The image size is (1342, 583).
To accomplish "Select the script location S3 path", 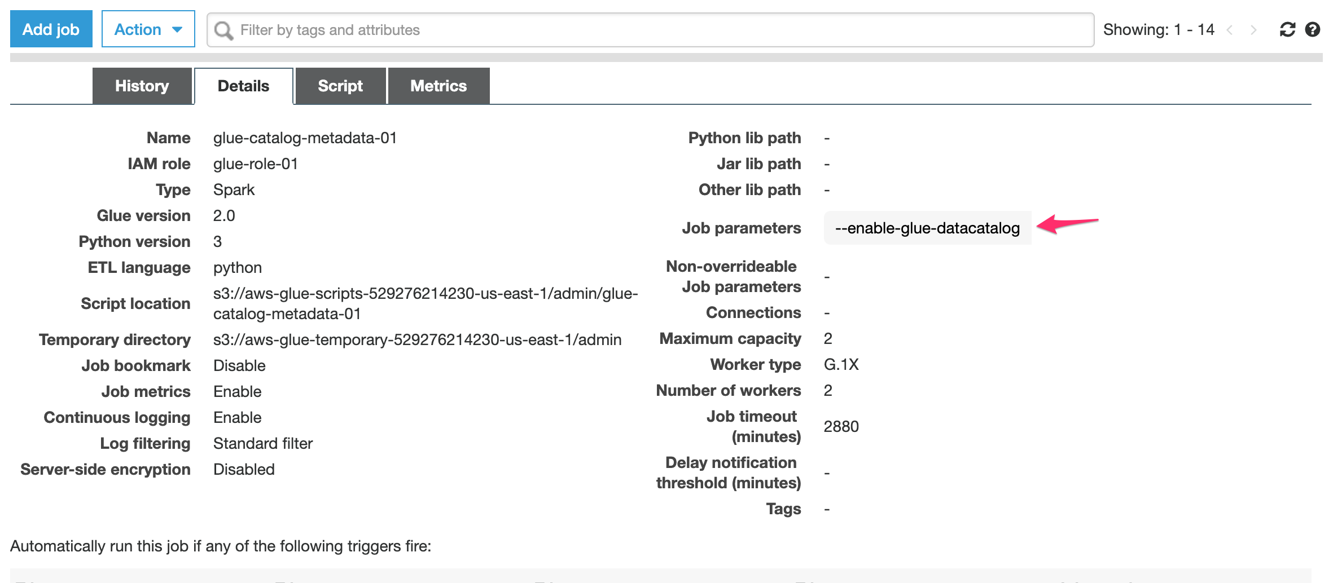I will 426,303.
